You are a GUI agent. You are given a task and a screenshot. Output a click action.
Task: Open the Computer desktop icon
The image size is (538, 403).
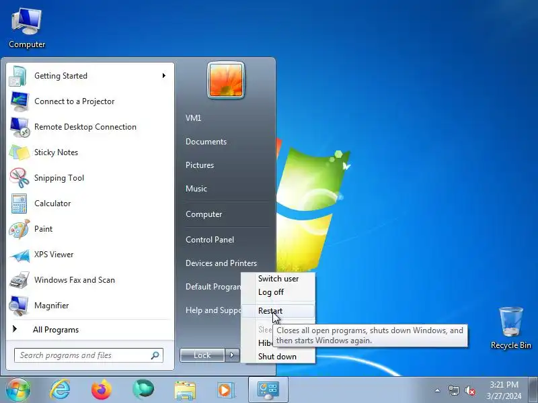[x=27, y=29]
